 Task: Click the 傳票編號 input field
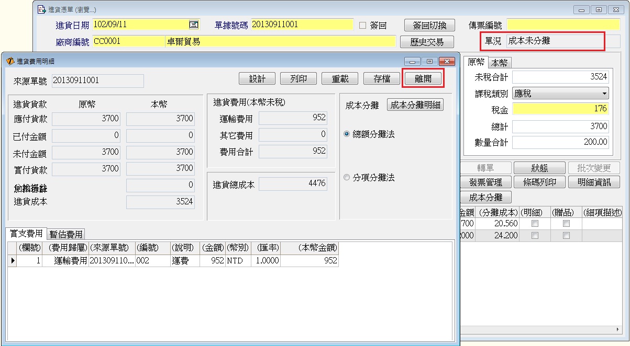[x=562, y=25]
